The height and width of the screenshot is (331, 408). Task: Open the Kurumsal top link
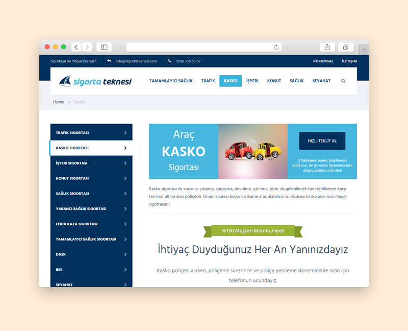coord(323,61)
